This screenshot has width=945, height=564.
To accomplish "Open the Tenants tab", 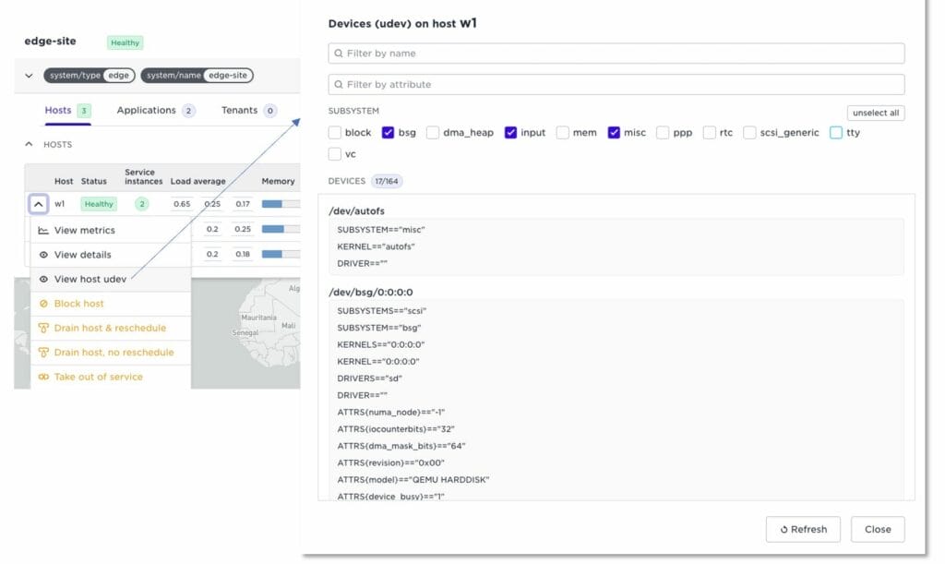I will [x=239, y=111].
